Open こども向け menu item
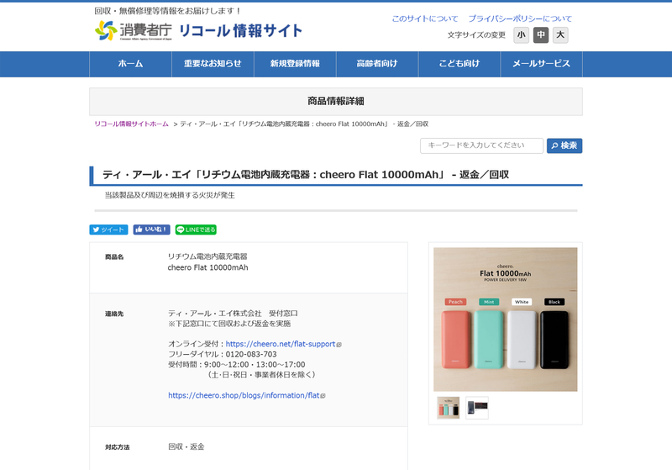This screenshot has width=672, height=470. tap(459, 64)
